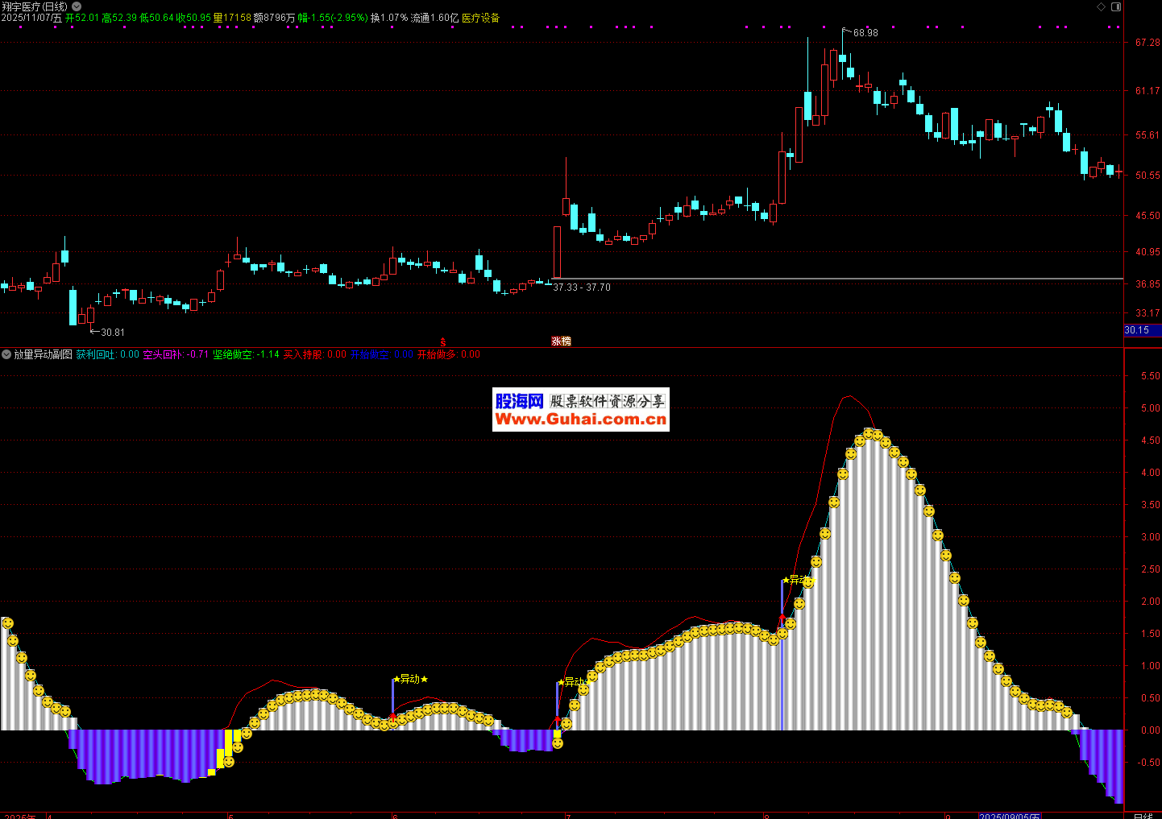
Task: Click the ★异动 signal marker near 2.50 level
Action: (x=796, y=580)
